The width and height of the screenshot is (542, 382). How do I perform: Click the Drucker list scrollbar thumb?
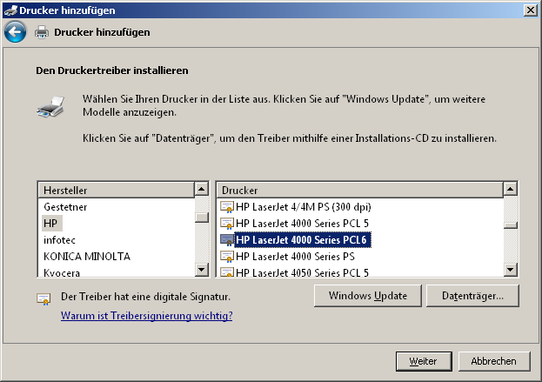(510, 225)
